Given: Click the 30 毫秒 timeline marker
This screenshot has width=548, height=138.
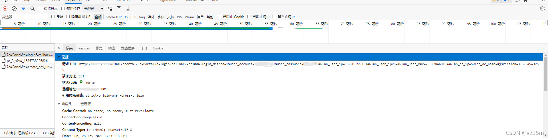Looking at the screenshot, I should tap(144, 24).
